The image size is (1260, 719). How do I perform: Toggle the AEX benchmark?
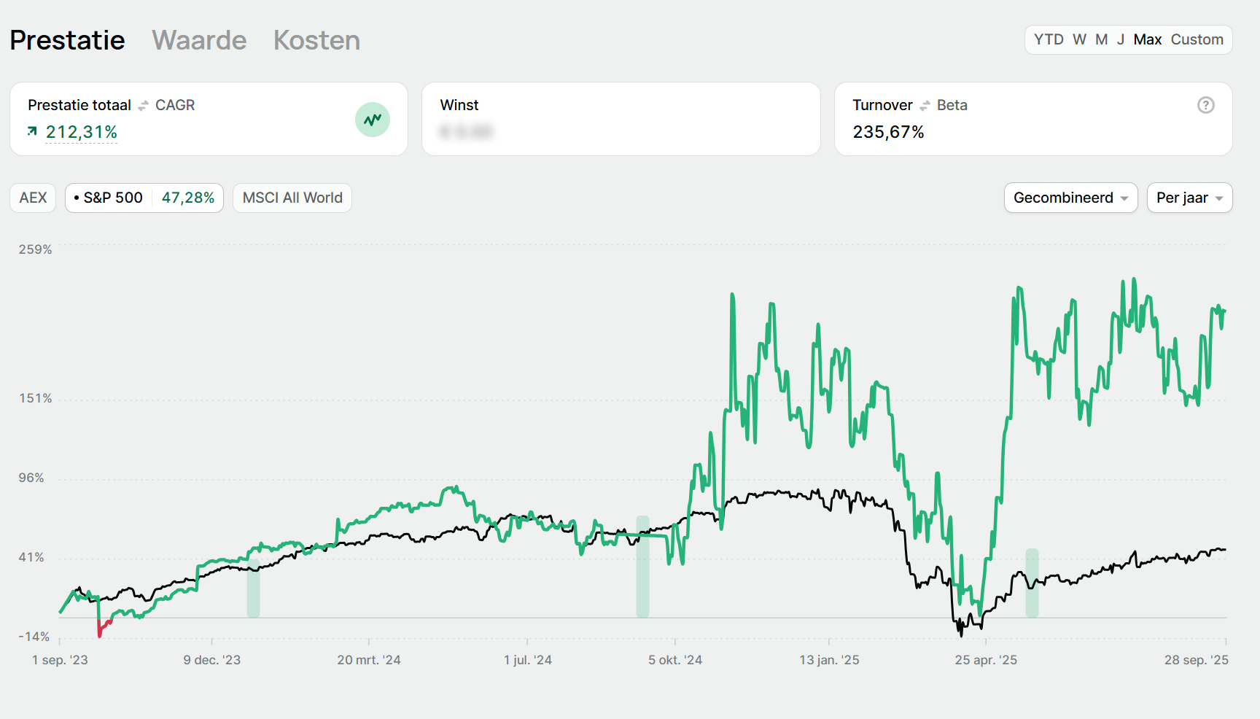click(33, 198)
